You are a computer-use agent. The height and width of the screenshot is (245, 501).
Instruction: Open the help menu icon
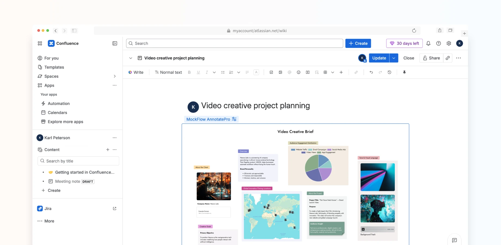[x=439, y=43]
